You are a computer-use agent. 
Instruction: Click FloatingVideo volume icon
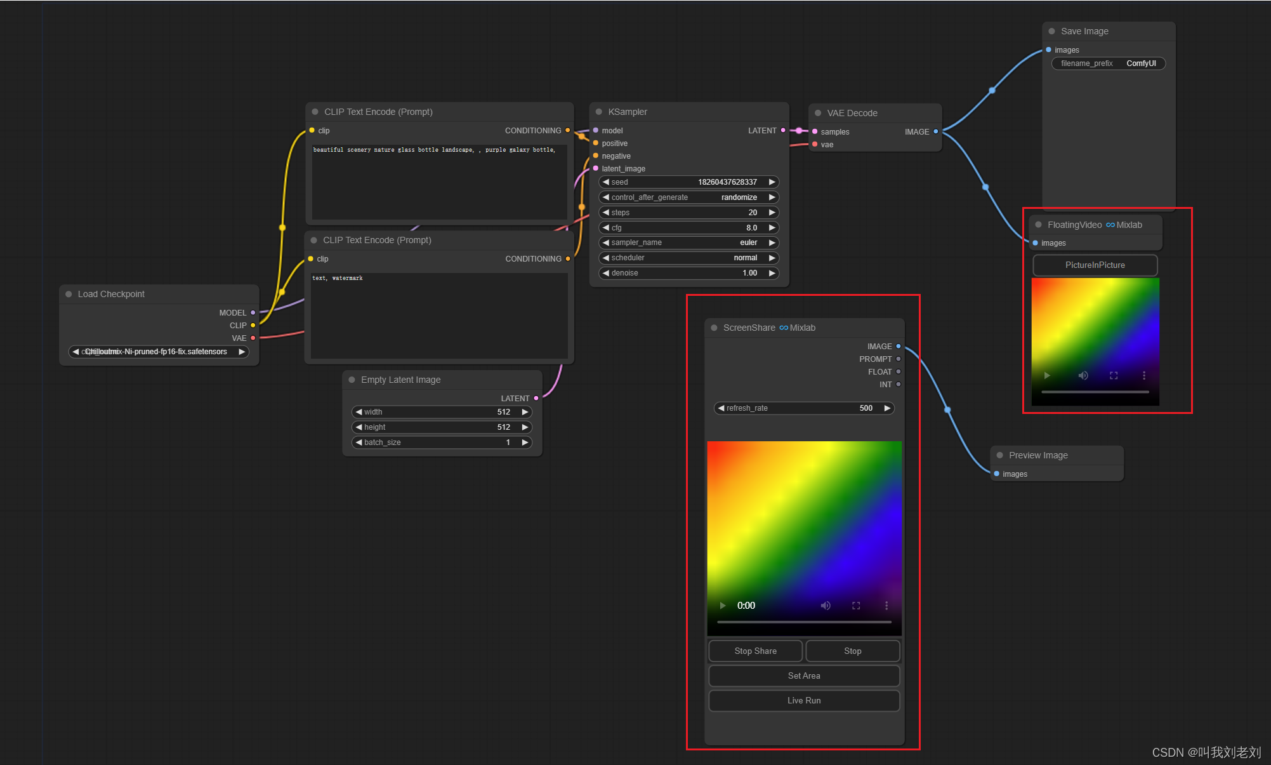pos(1083,376)
